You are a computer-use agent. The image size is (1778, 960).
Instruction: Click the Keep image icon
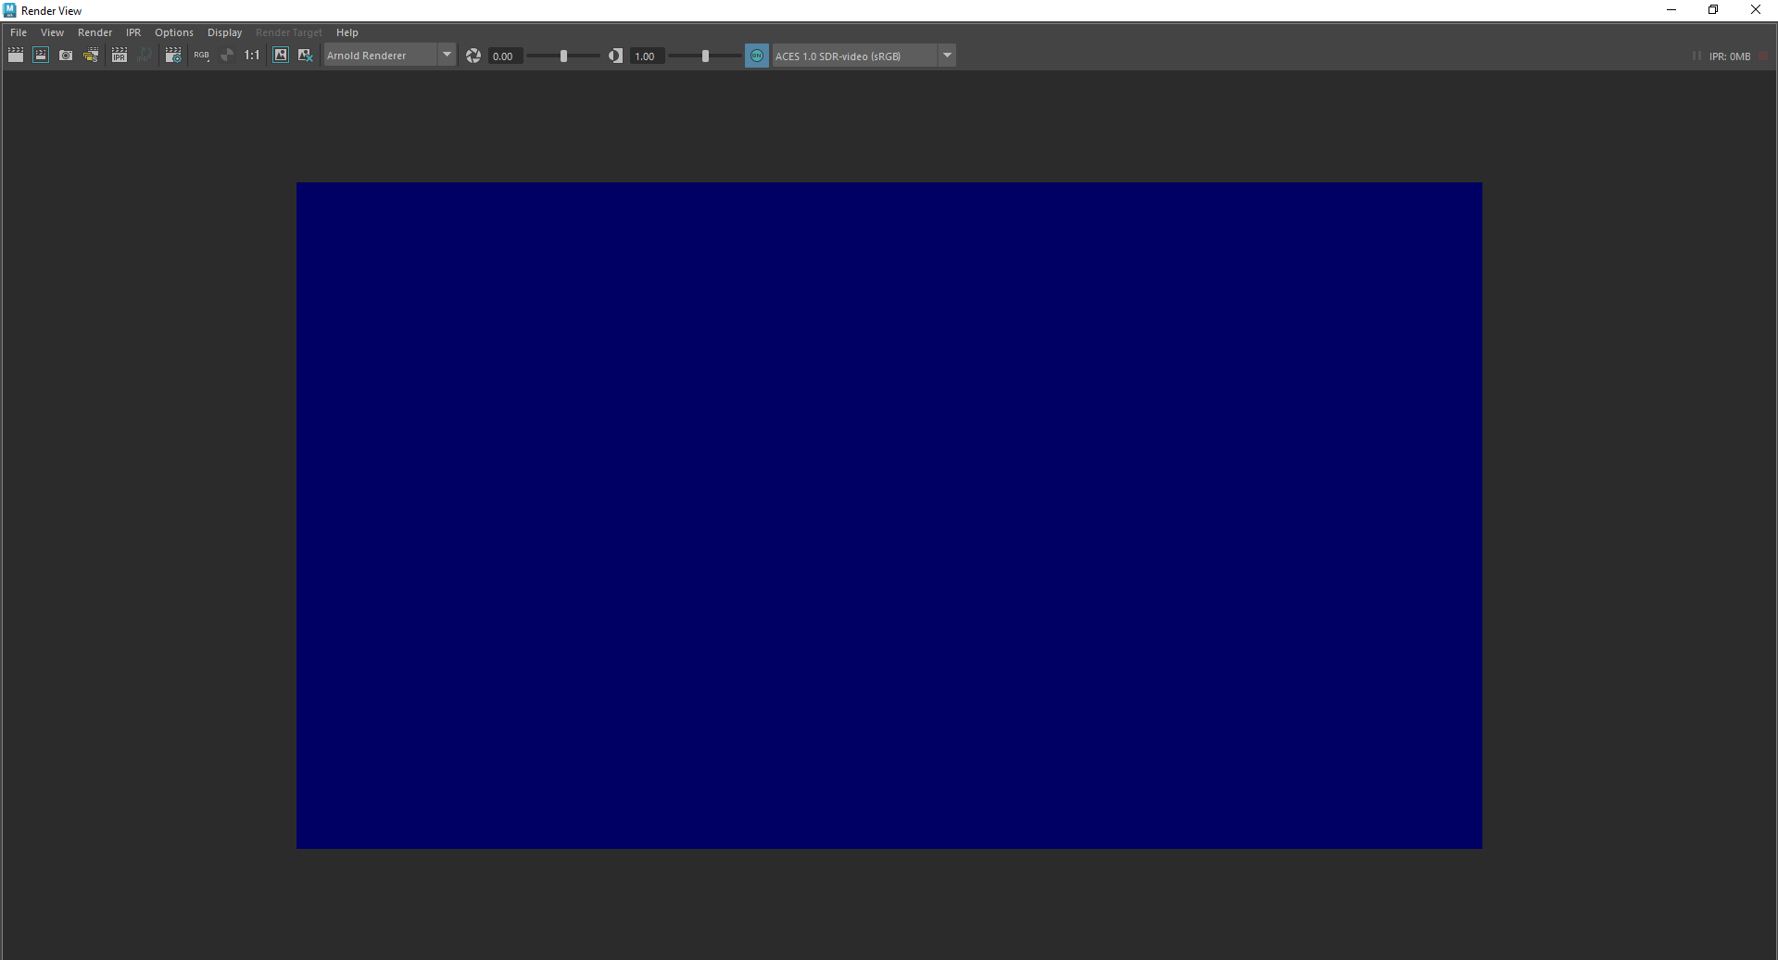[x=281, y=56]
